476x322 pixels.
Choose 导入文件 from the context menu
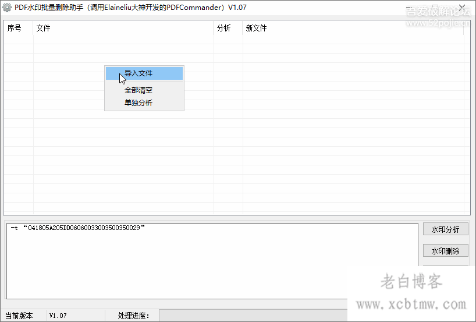[144, 73]
